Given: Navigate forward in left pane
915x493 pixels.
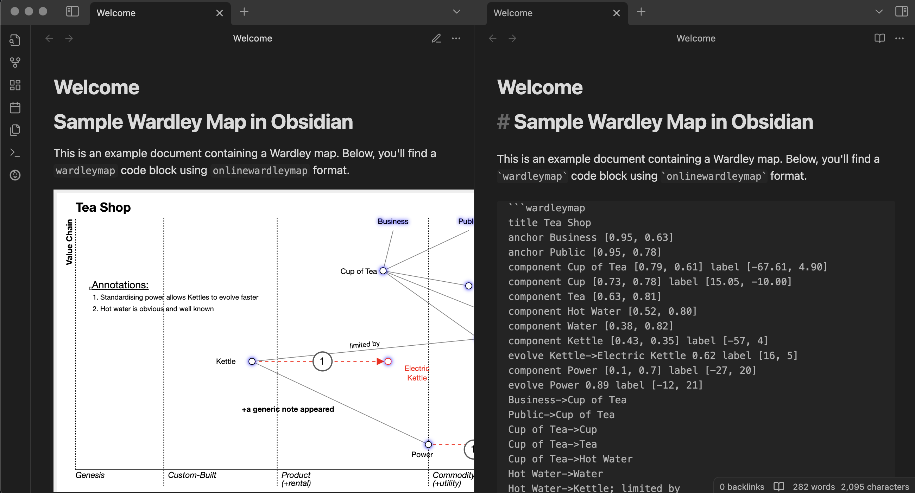Looking at the screenshot, I should click(69, 38).
